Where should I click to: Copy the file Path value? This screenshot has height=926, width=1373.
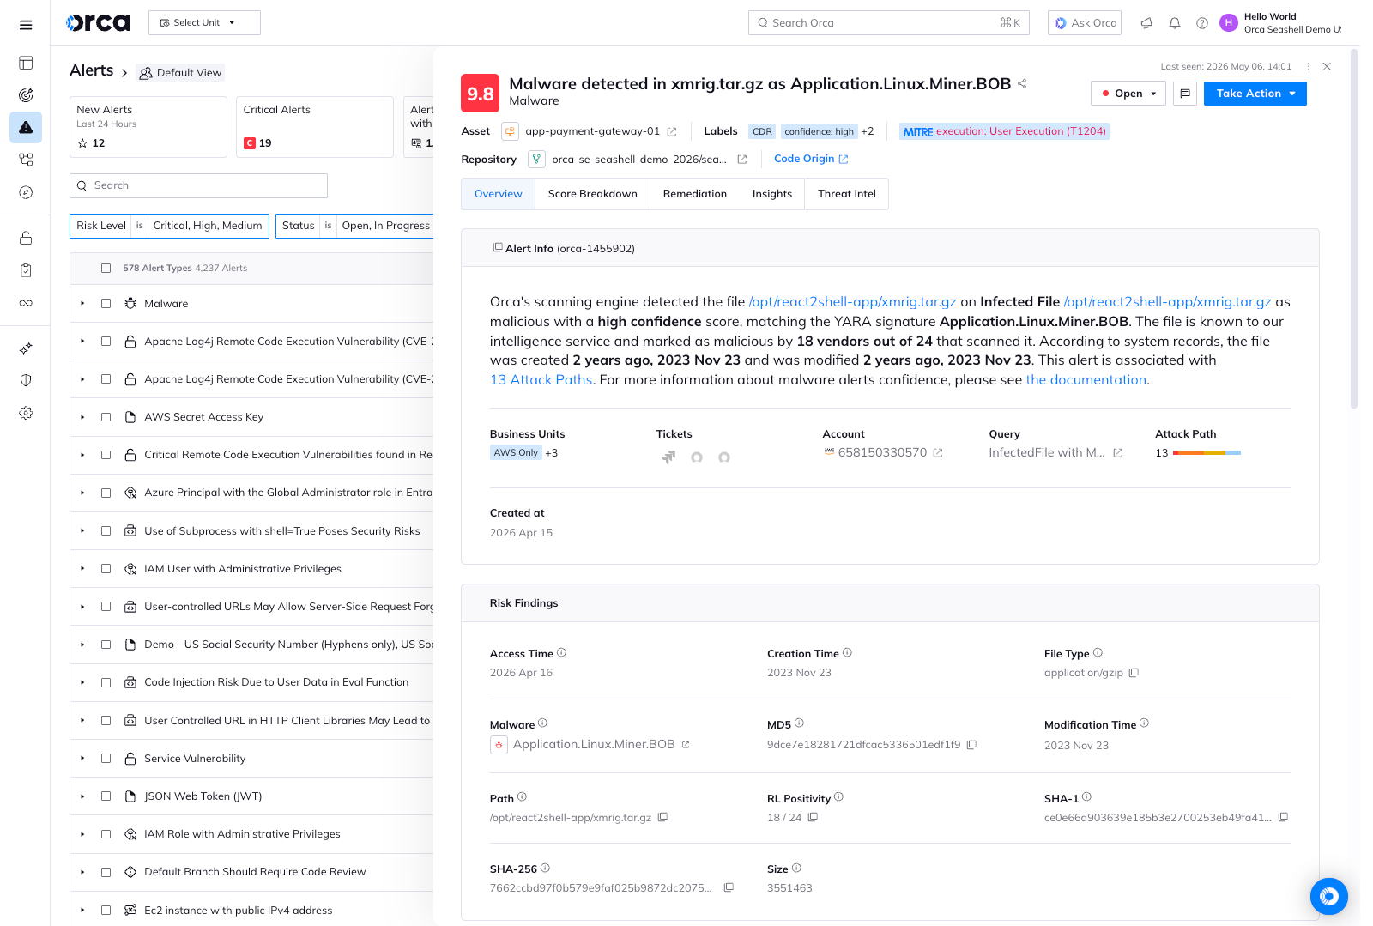tap(663, 818)
